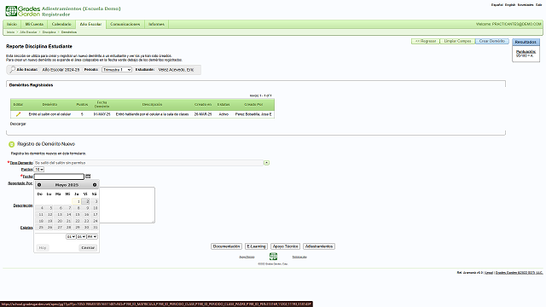Open the Inicio tab
This screenshot has width=546, height=307.
pos(12,25)
